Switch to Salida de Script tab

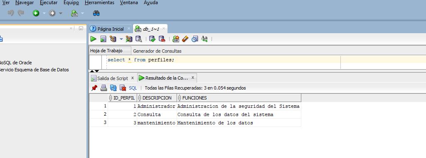tap(113, 78)
